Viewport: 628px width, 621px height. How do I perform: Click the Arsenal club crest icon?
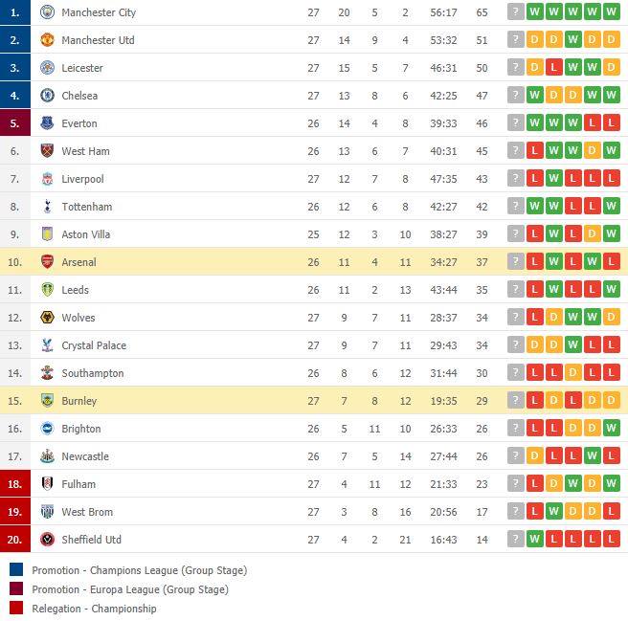coord(47,262)
